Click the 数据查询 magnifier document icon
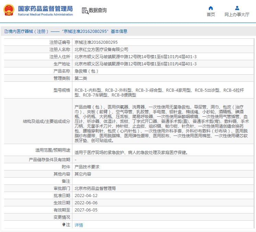This screenshot has width=256, height=232. [85, 11]
